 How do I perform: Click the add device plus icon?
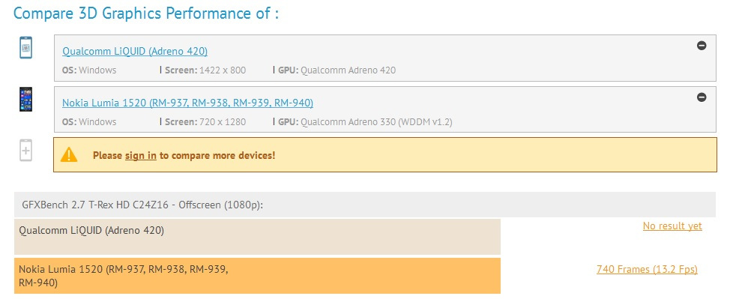[x=25, y=151]
